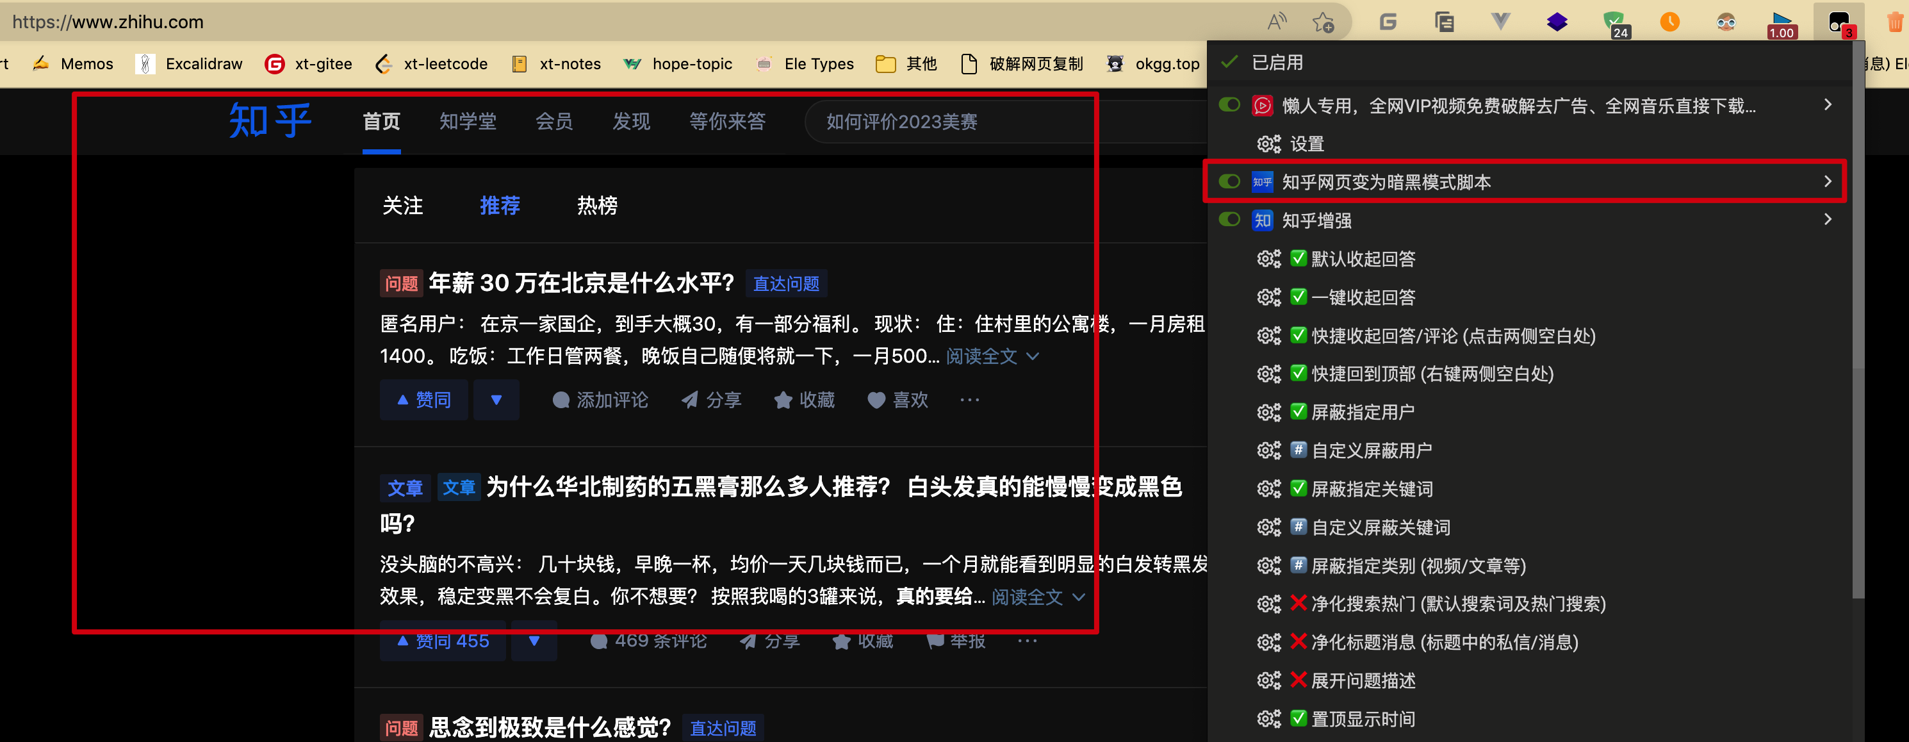Click the Tampermonkey extension icon in the toolbar
The width and height of the screenshot is (1909, 742).
pyautogui.click(x=1839, y=22)
